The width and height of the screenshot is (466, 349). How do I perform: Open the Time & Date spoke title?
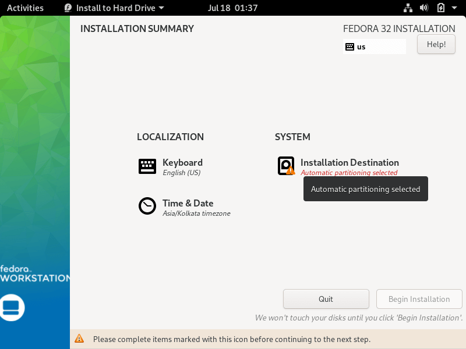(x=188, y=203)
